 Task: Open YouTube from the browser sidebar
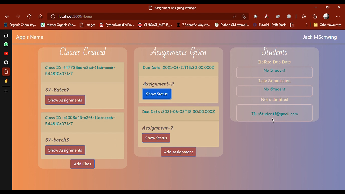(6, 53)
